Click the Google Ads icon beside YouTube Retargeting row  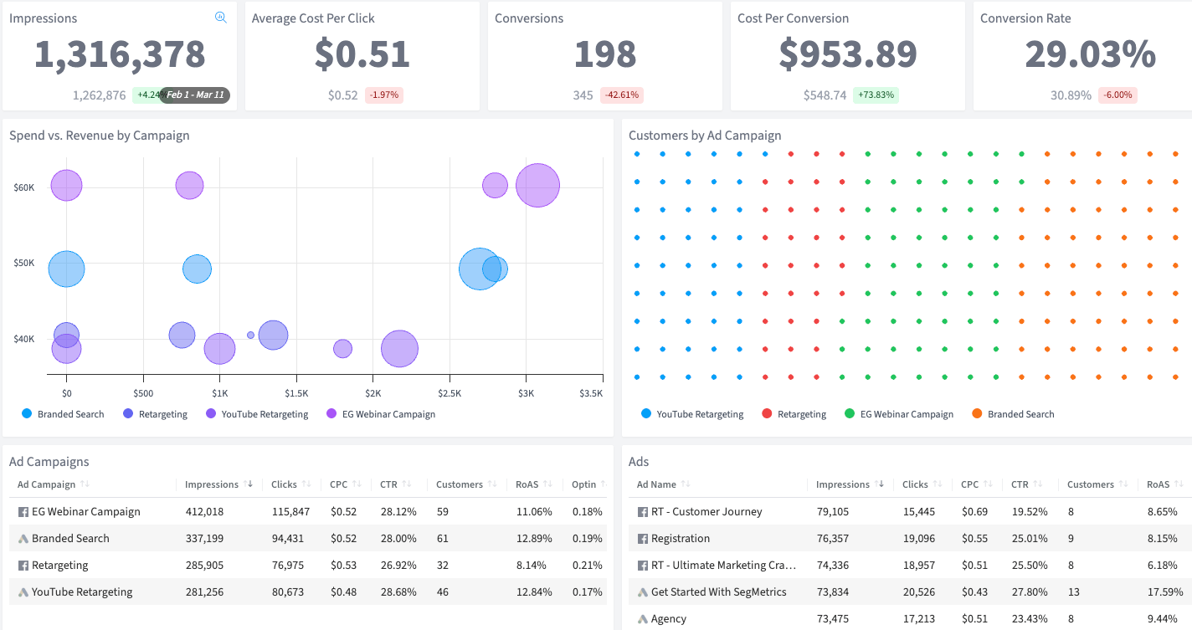(x=23, y=592)
